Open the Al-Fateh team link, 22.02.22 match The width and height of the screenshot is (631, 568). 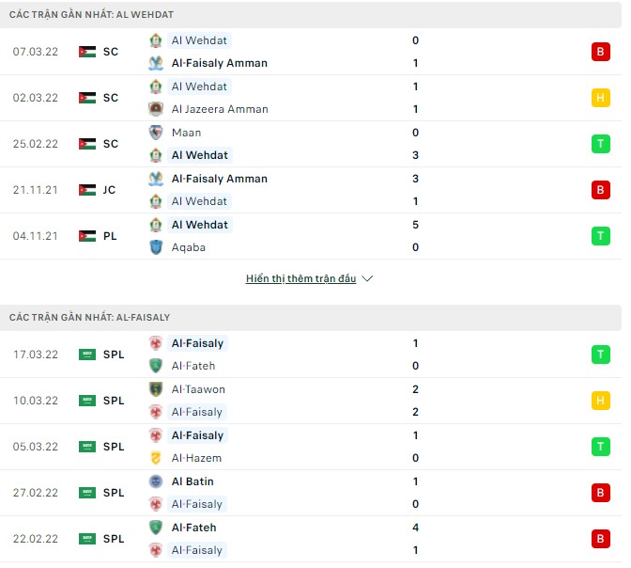pos(193,528)
